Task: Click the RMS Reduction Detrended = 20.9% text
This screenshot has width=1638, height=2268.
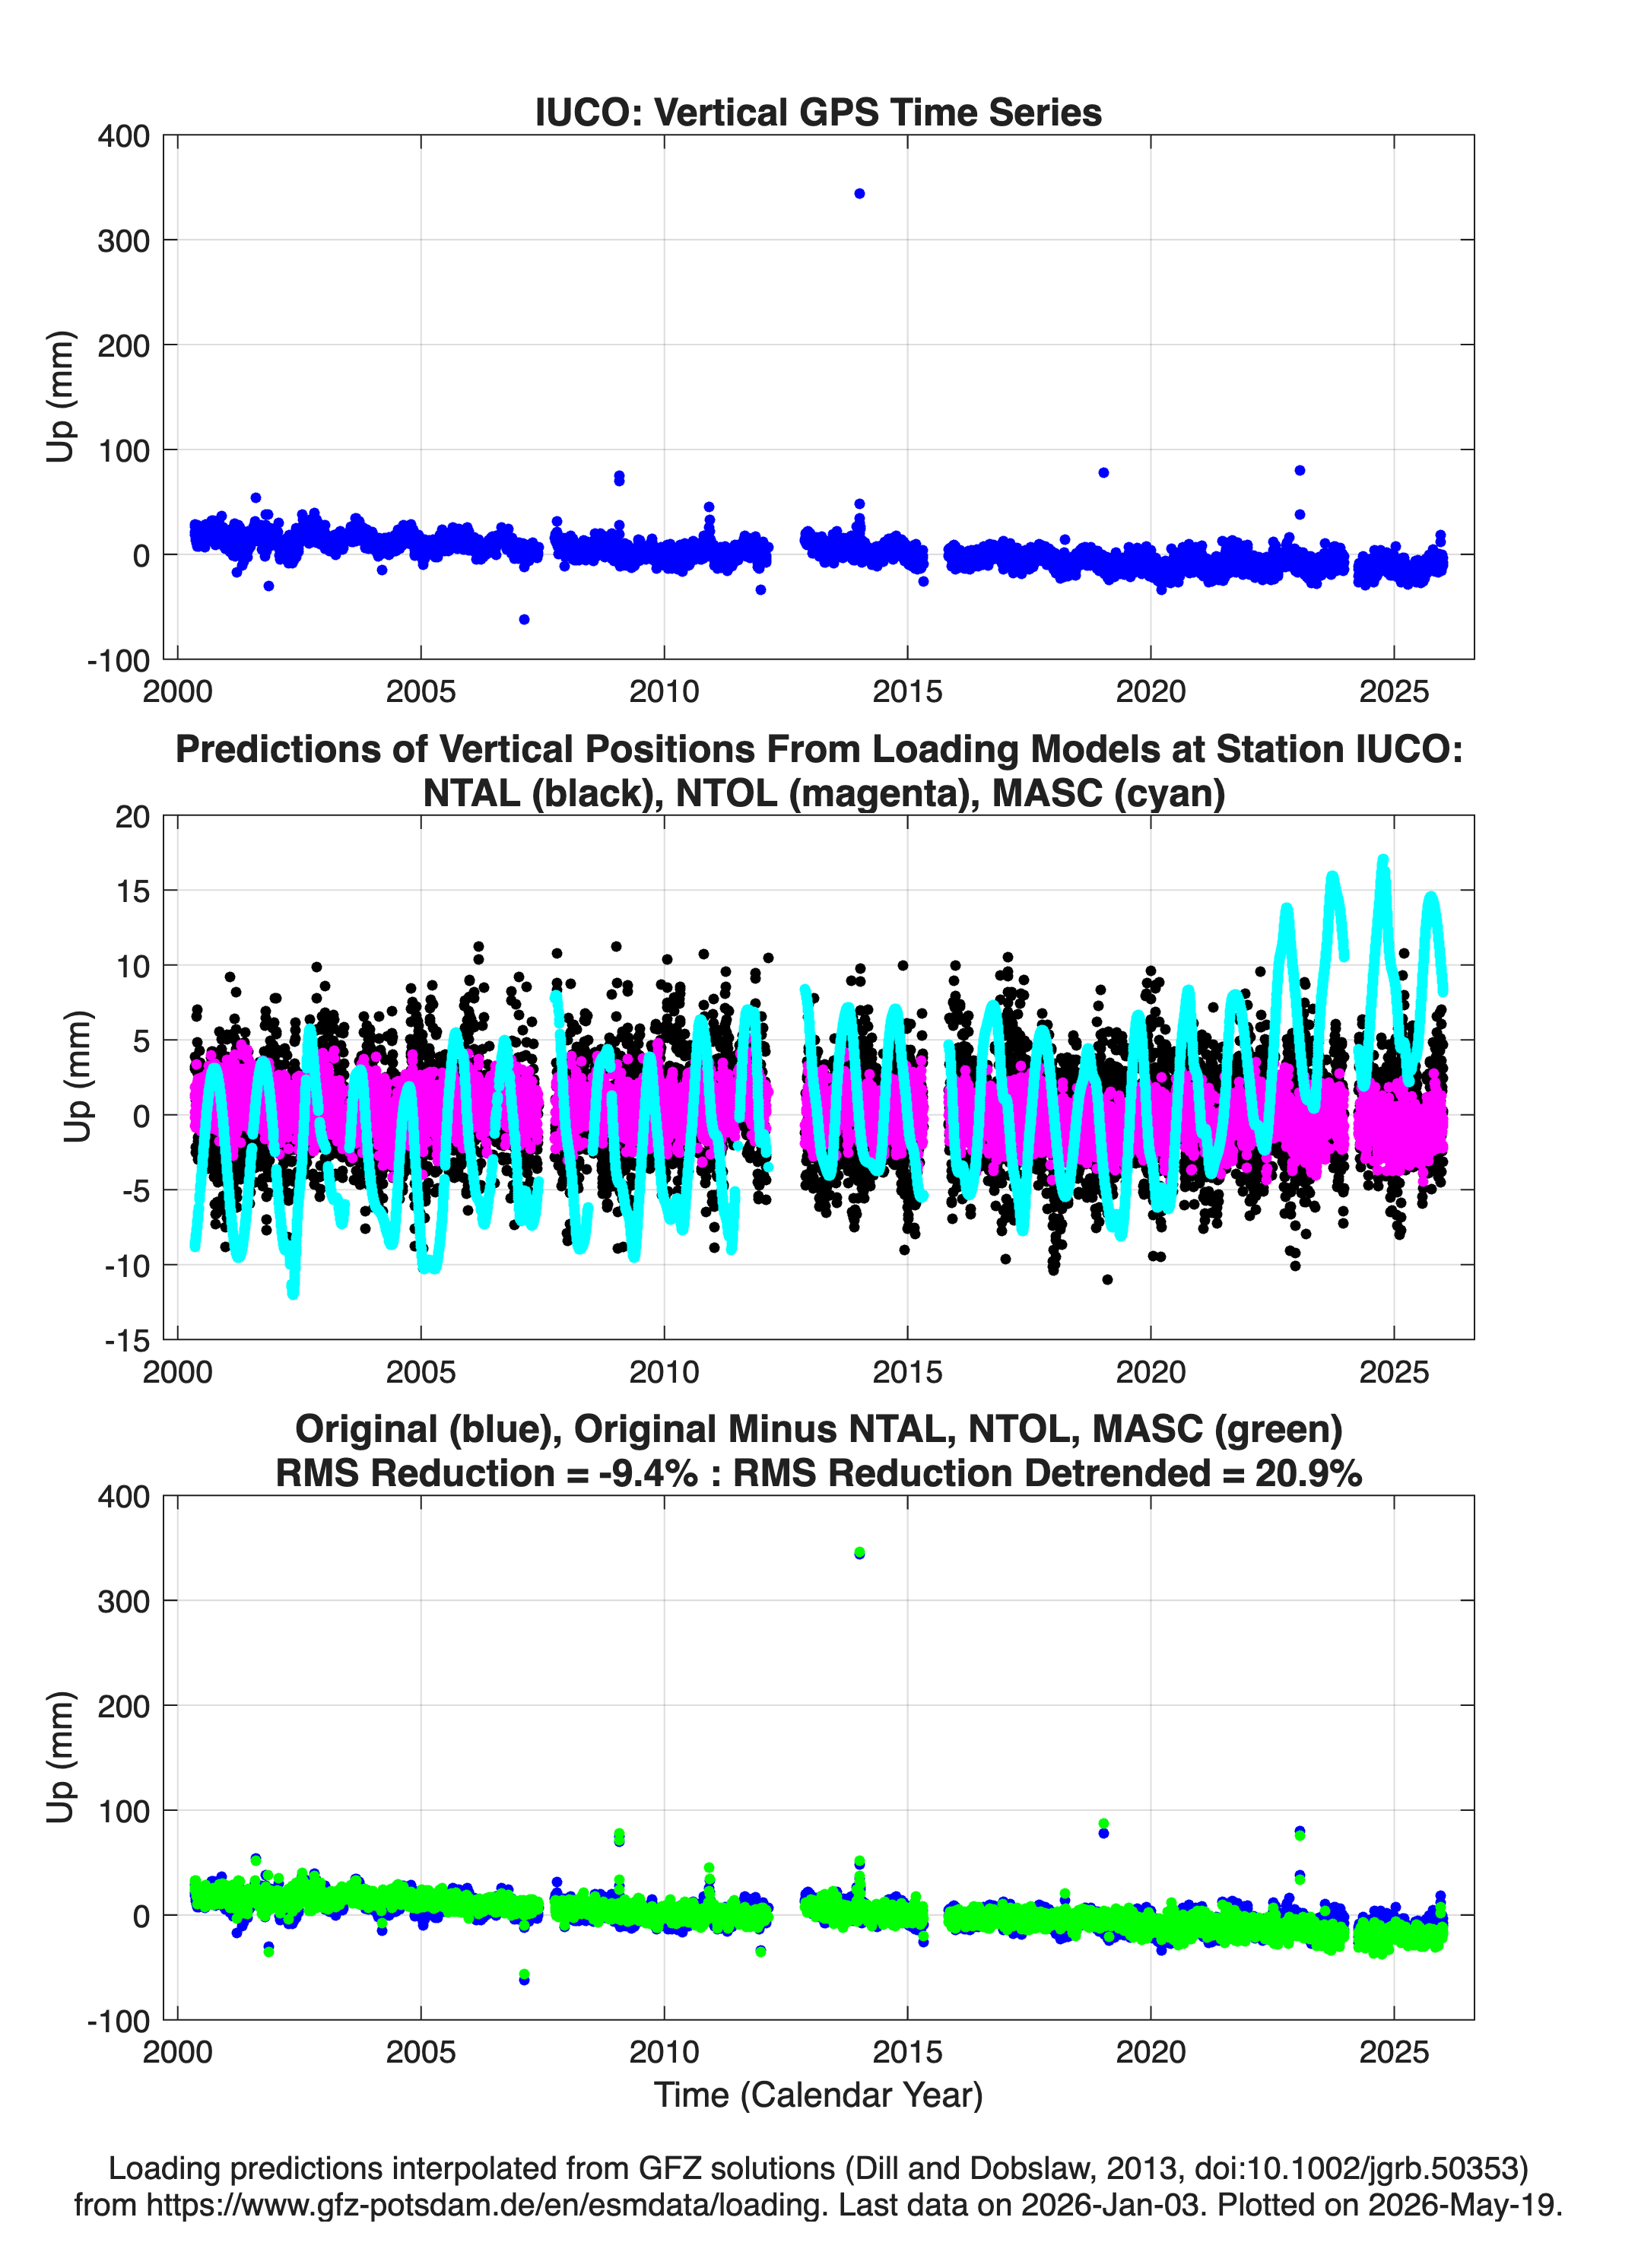Action: (x=1048, y=1473)
